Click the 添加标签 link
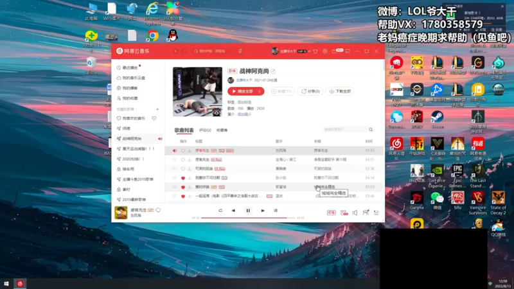 (244, 102)
